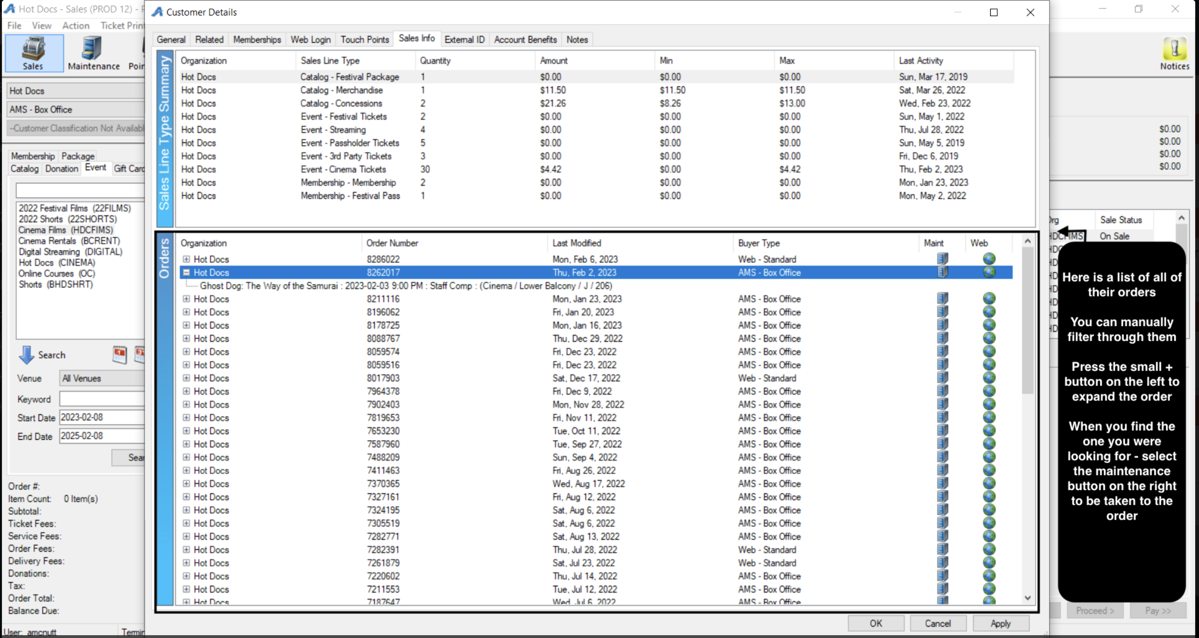Click maintenance icon for order 8211116

tap(942, 298)
